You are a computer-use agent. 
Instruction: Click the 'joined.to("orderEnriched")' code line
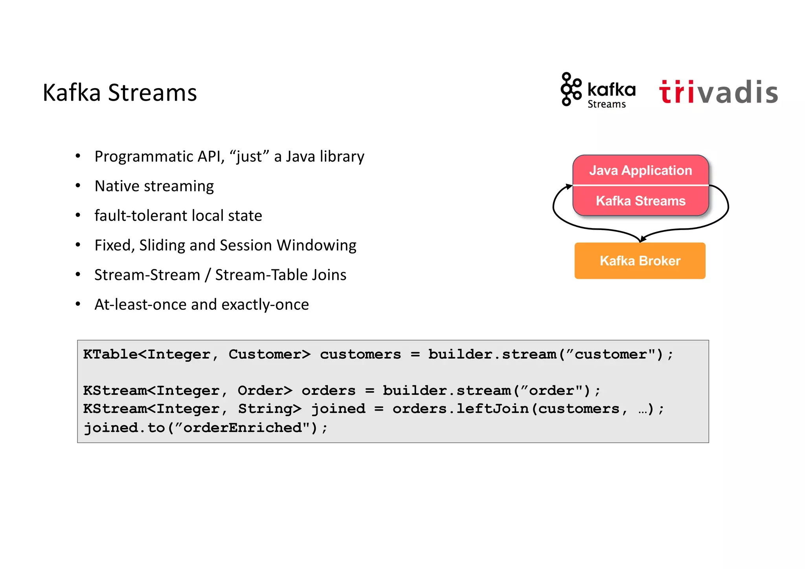click(206, 427)
